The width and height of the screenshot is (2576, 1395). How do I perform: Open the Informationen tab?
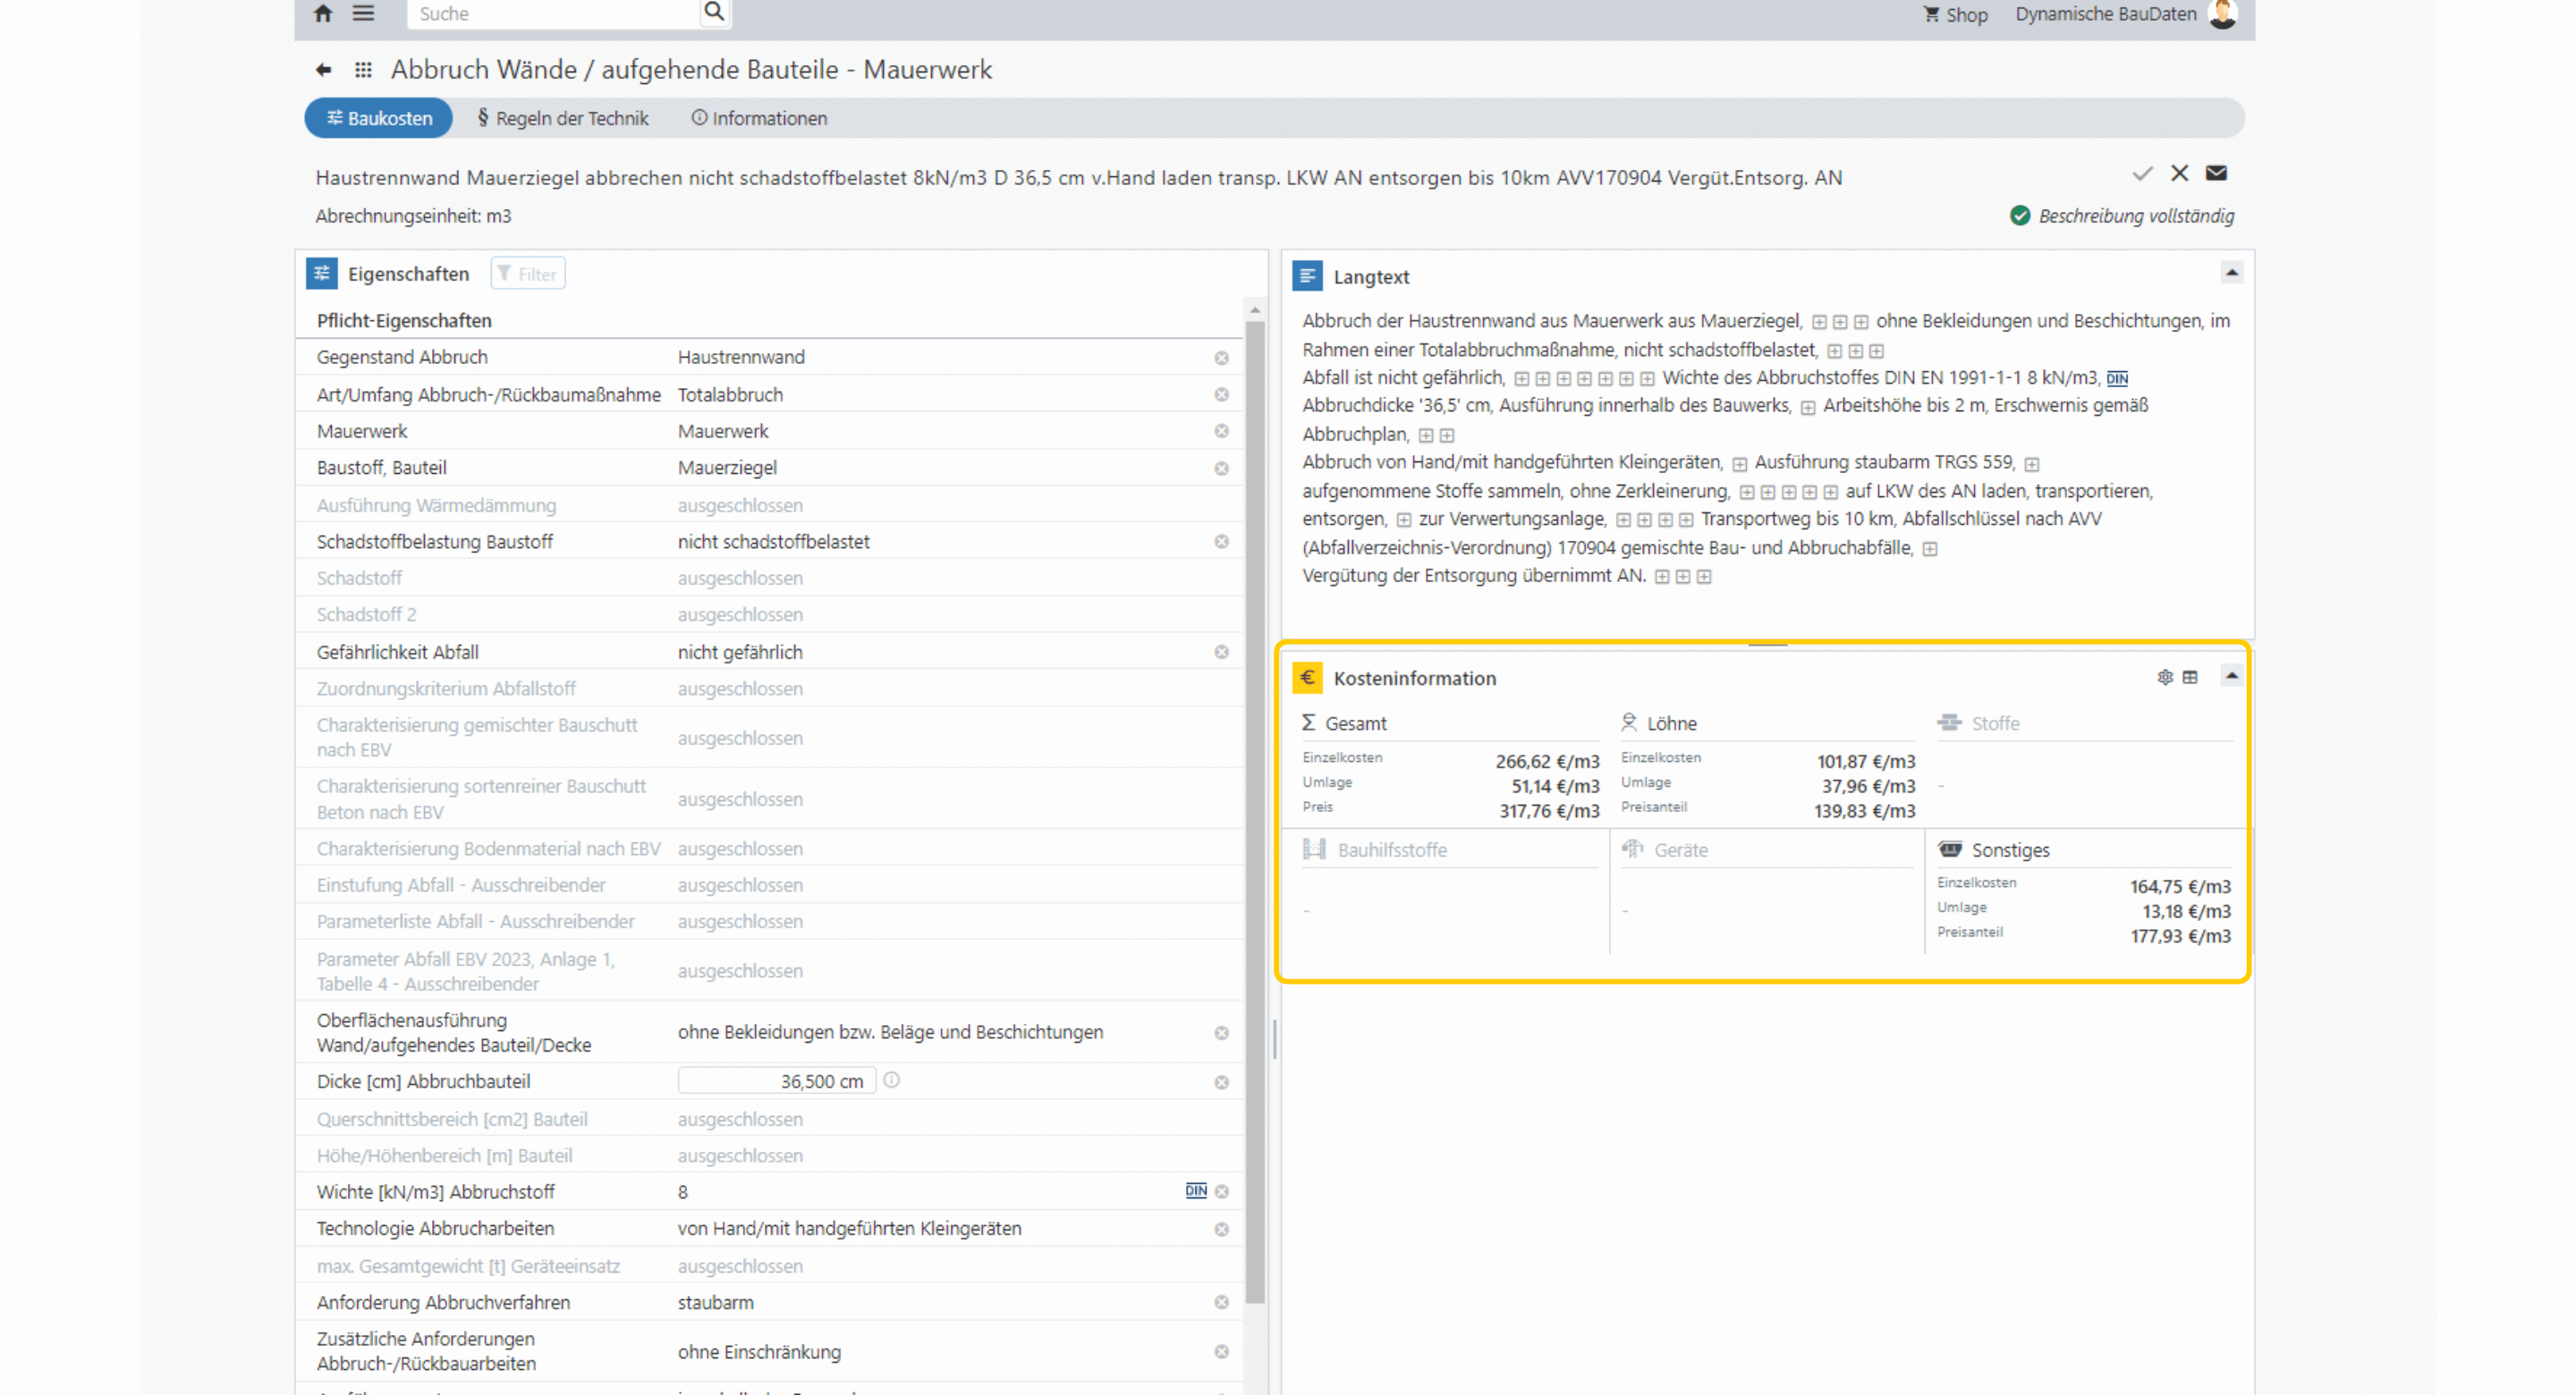click(759, 118)
